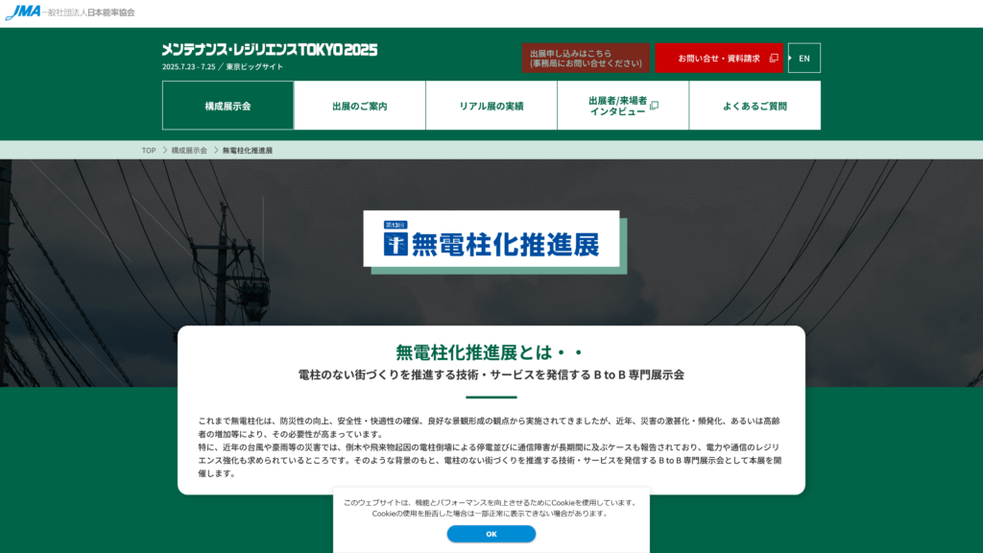Click the 無電柱化推進展 breadcrumb text
This screenshot has width=983, height=553.
pyautogui.click(x=248, y=151)
